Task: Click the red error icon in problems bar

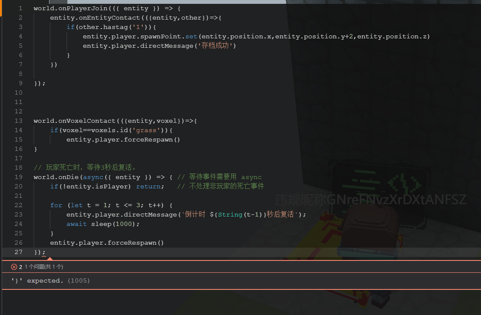Action: click(14, 267)
